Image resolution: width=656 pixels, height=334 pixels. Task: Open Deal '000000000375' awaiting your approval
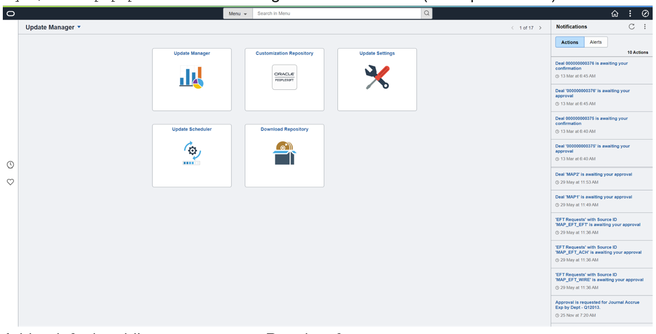point(592,149)
